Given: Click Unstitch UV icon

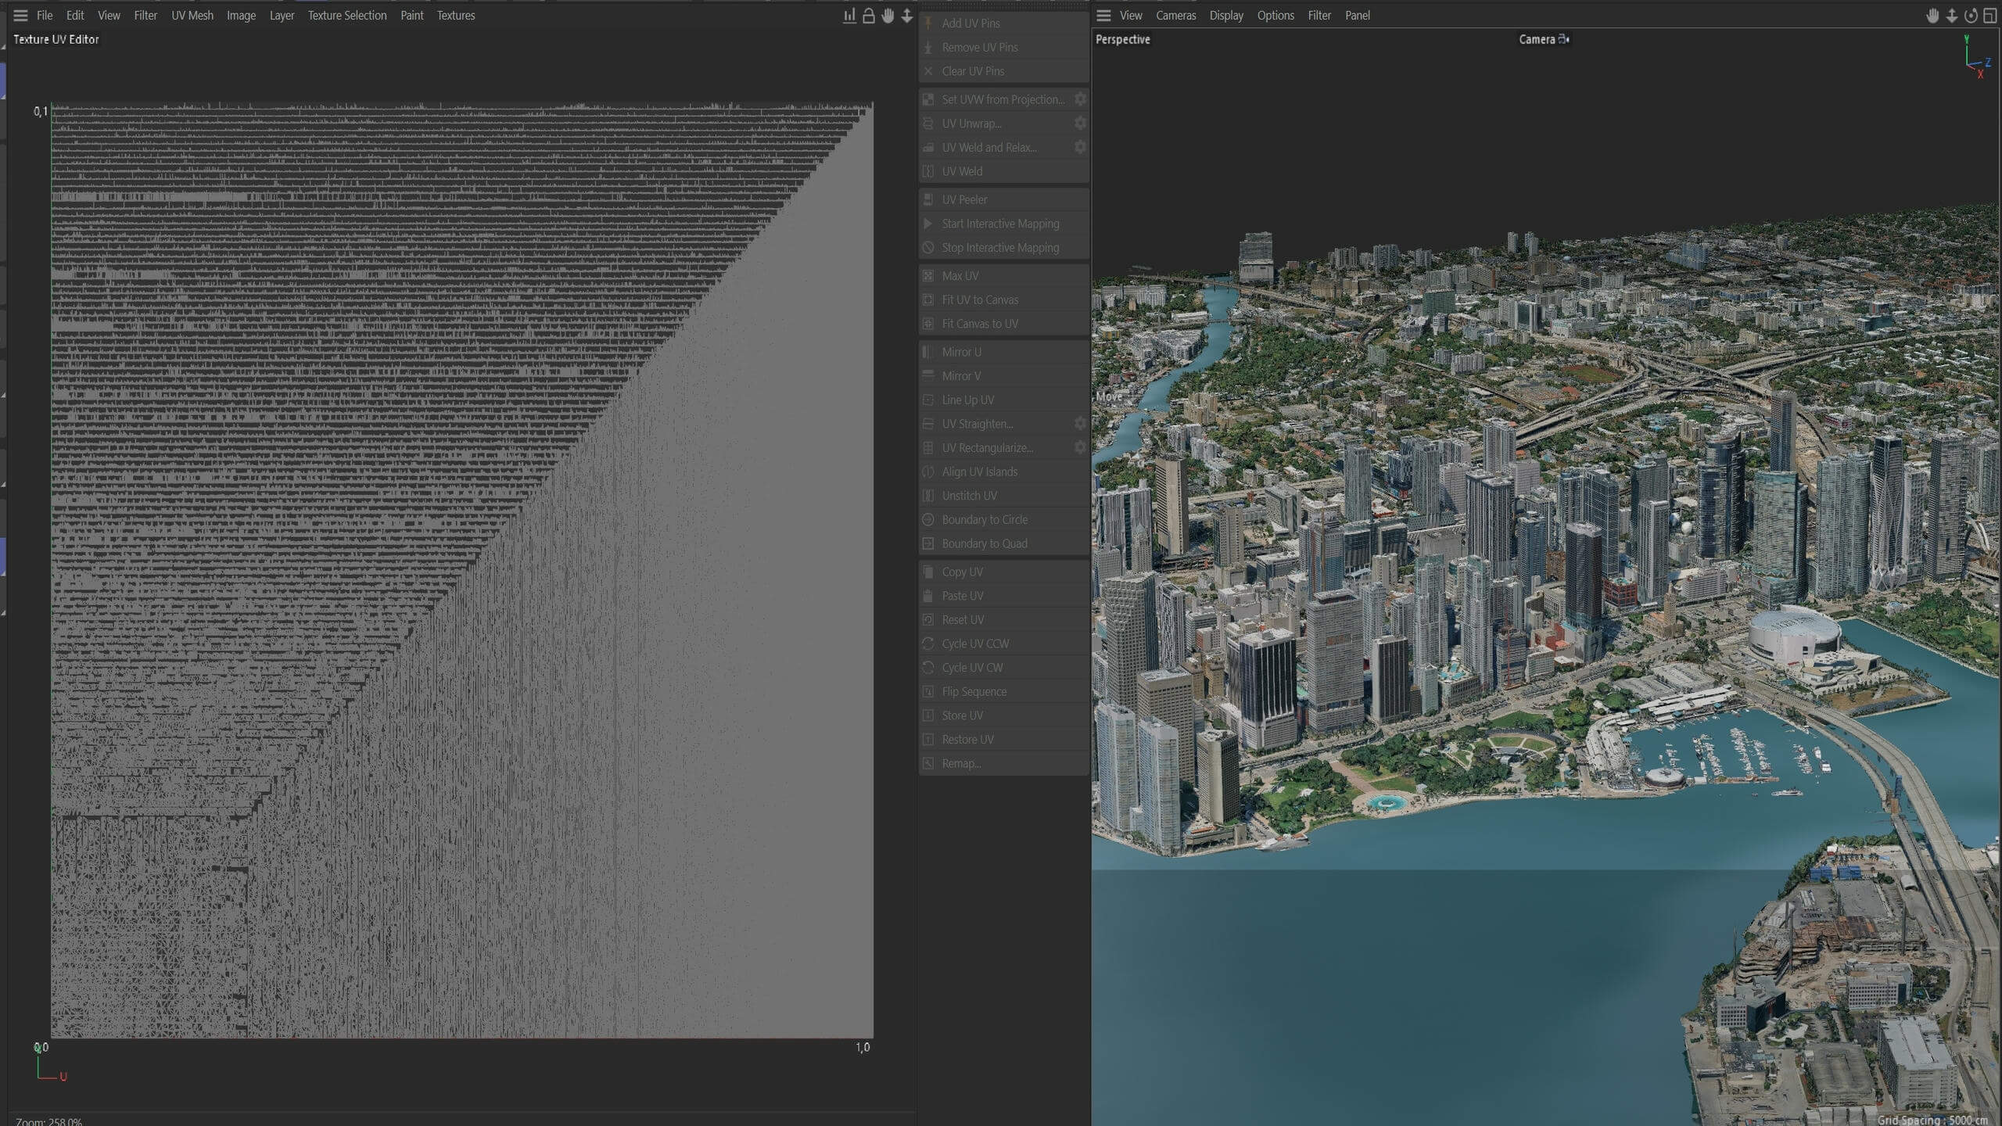Looking at the screenshot, I should coord(928,496).
